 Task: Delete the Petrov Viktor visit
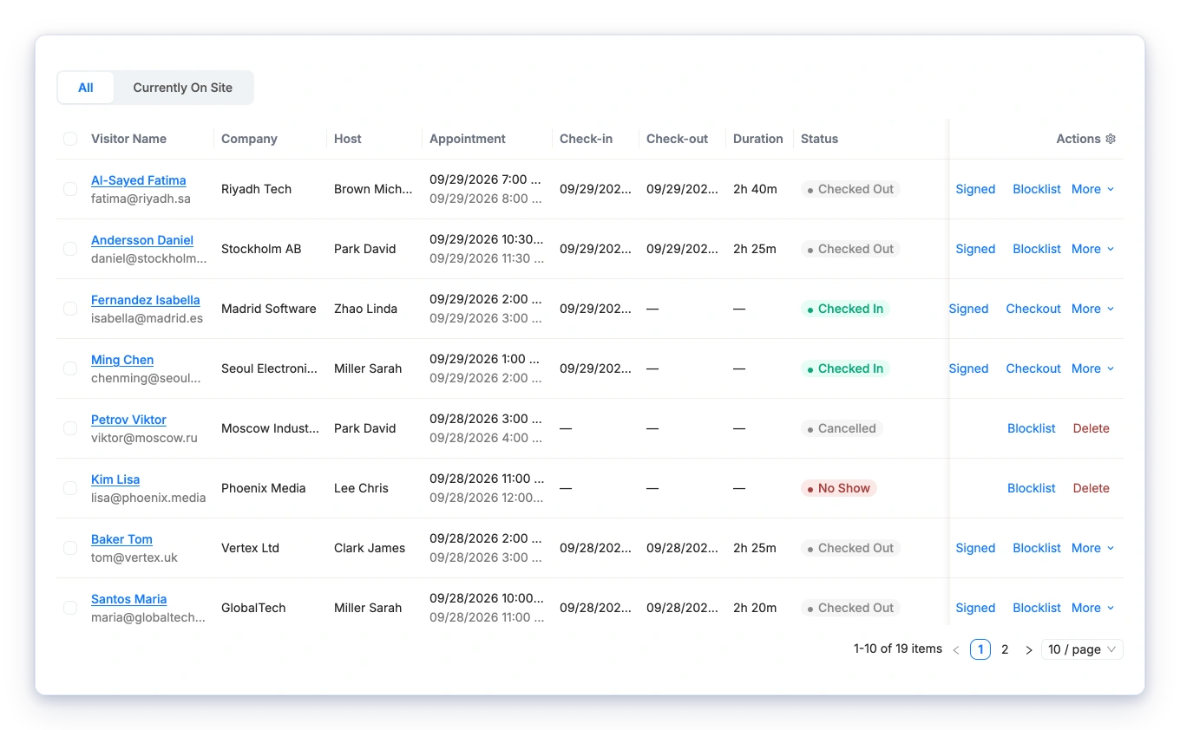[x=1091, y=428]
